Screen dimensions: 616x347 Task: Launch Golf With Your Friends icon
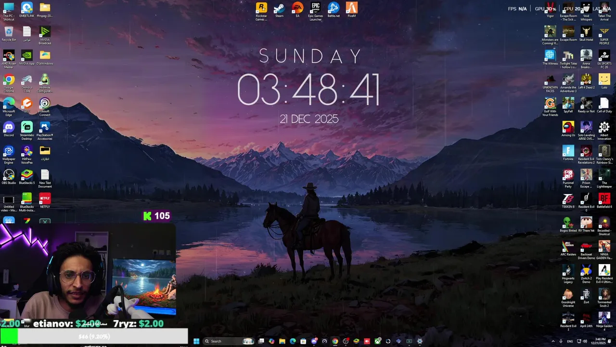550,107
